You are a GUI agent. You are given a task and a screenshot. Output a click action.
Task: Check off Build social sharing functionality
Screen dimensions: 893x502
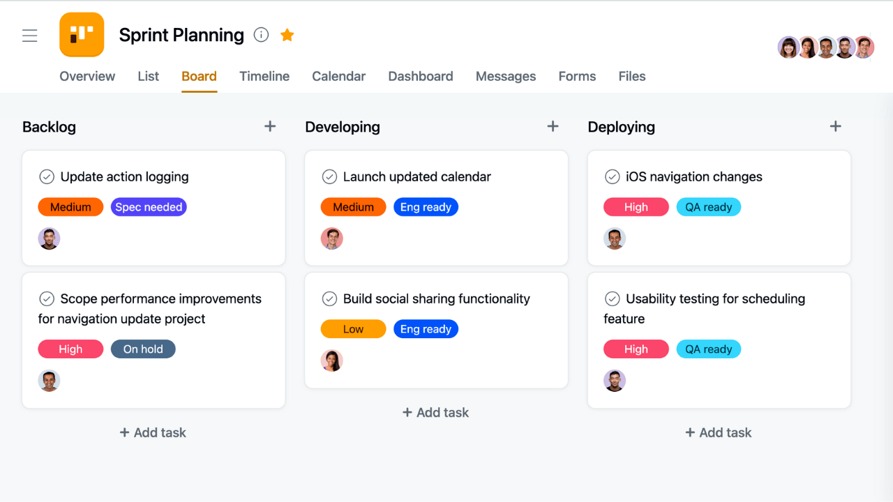tap(329, 299)
